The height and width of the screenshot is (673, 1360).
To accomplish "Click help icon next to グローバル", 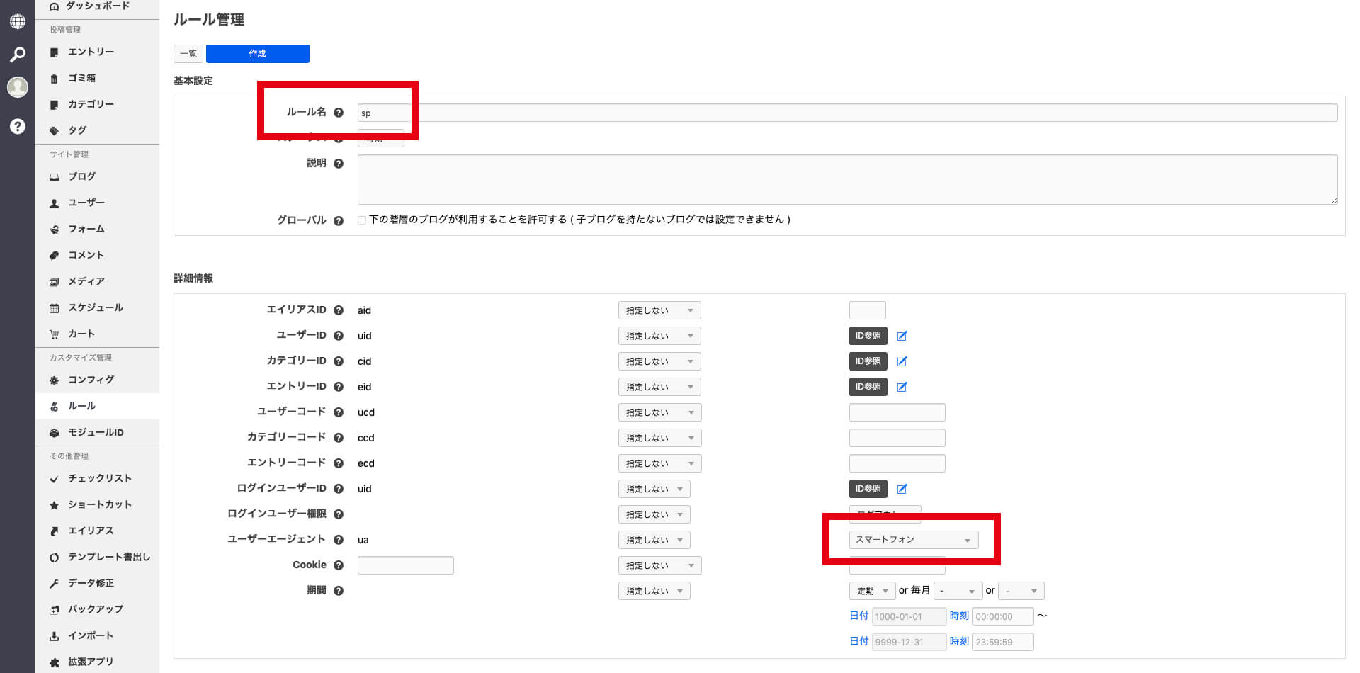I will point(339,220).
